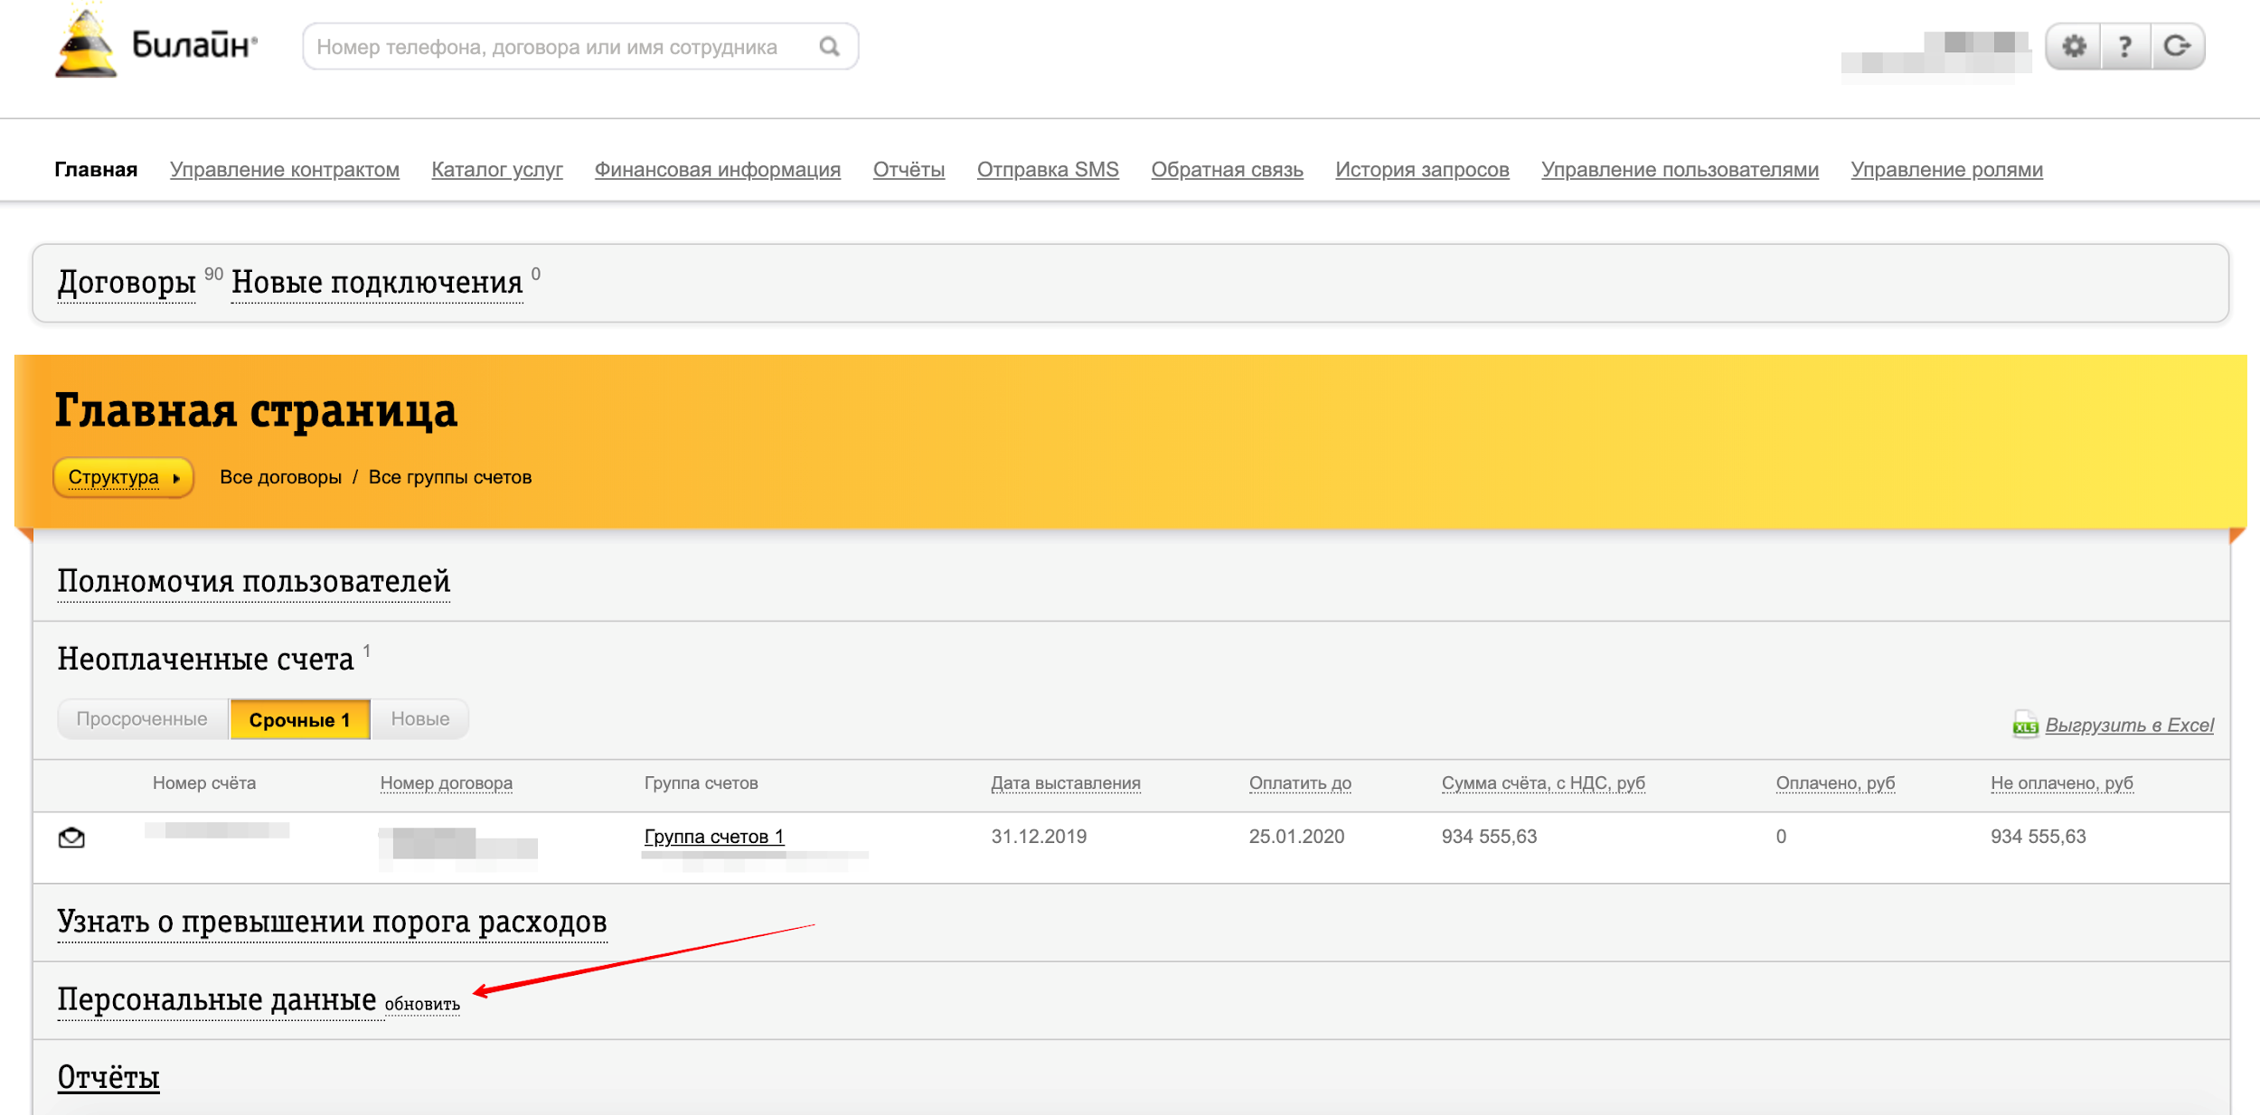Click the logout arrow icon
The width and height of the screenshot is (2260, 1115).
(x=2178, y=46)
